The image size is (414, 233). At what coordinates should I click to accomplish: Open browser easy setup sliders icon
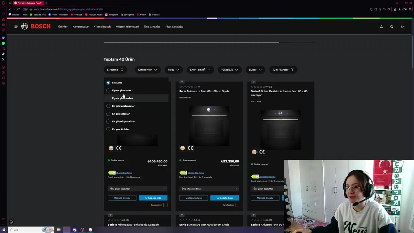point(410,9)
